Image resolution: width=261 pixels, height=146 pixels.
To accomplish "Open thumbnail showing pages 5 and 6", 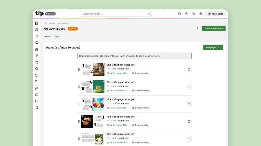I will pos(93,104).
